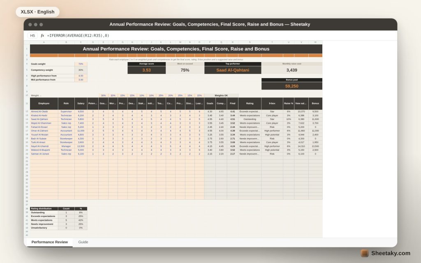This screenshot has width=421, height=263.
Task: Select employee Nayef Al-Ghamdi
Action: [x=44, y=146]
